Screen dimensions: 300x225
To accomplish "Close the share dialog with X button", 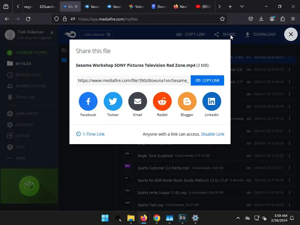I will click(x=291, y=35).
